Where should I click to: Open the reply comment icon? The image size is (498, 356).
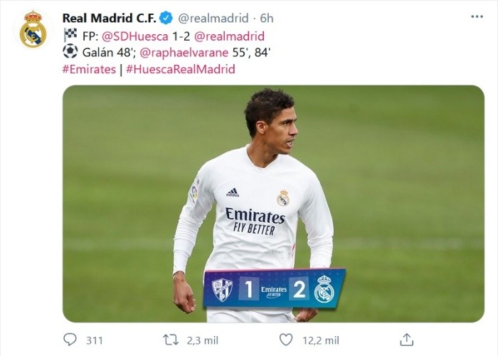point(70,340)
